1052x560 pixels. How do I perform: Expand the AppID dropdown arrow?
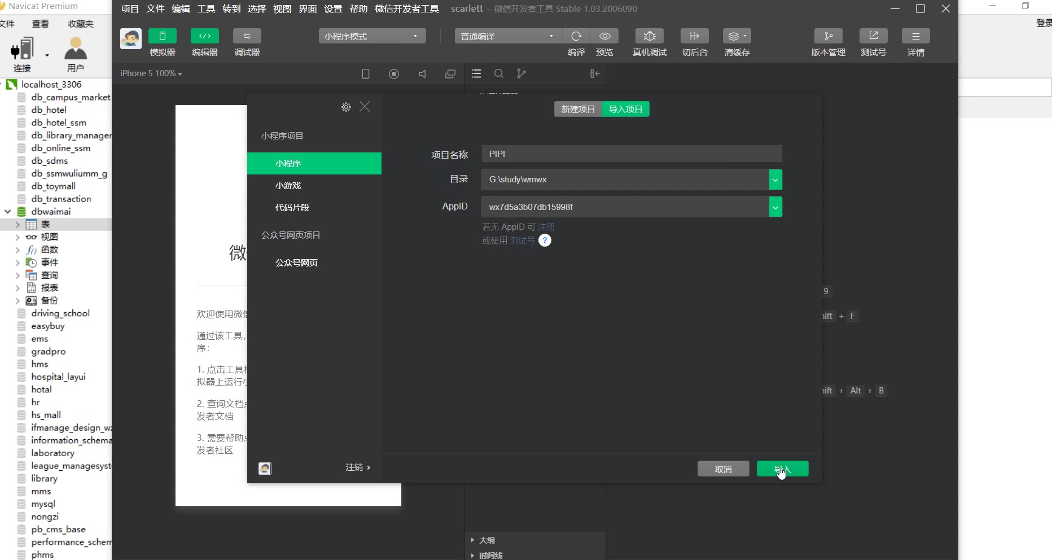[775, 207]
